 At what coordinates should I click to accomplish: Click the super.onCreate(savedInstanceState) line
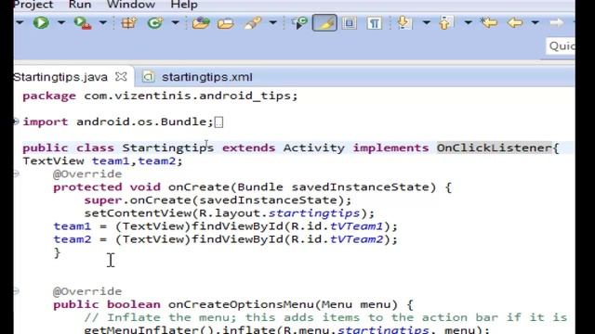[218, 200]
